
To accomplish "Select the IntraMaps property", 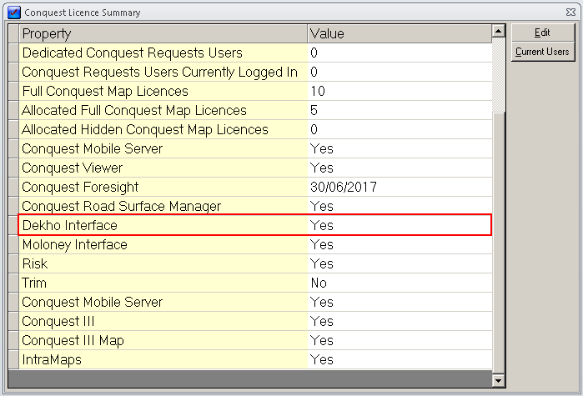I will 163,360.
